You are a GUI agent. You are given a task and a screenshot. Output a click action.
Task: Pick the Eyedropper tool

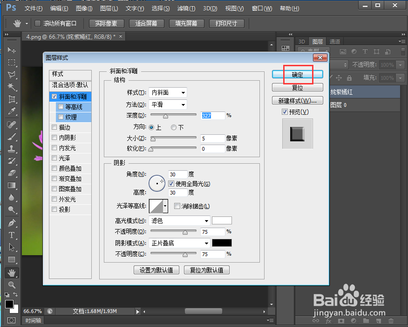pos(11,111)
